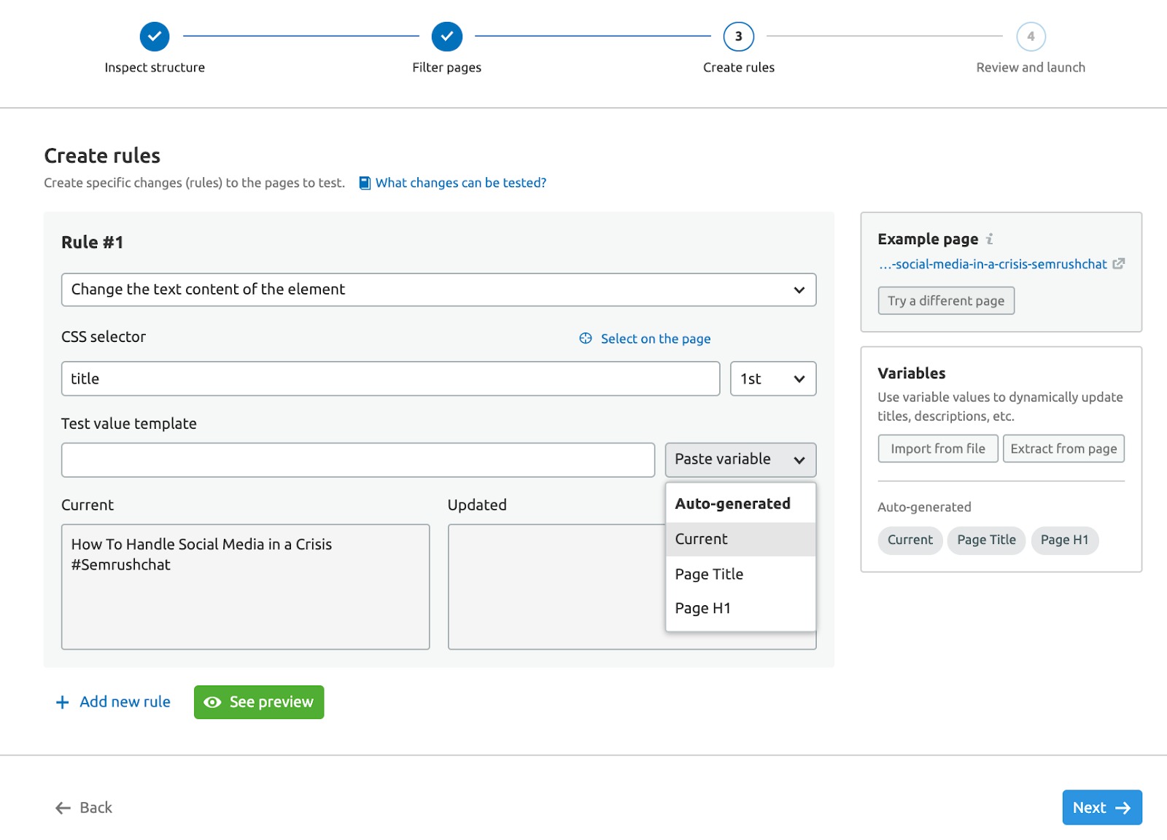Click the Page Title variable chip
Image resolution: width=1167 pixels, height=840 pixels.
(x=986, y=540)
